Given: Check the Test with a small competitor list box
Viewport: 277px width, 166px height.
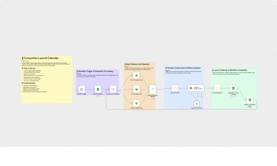Looking at the screenshot, I should click(23, 81).
